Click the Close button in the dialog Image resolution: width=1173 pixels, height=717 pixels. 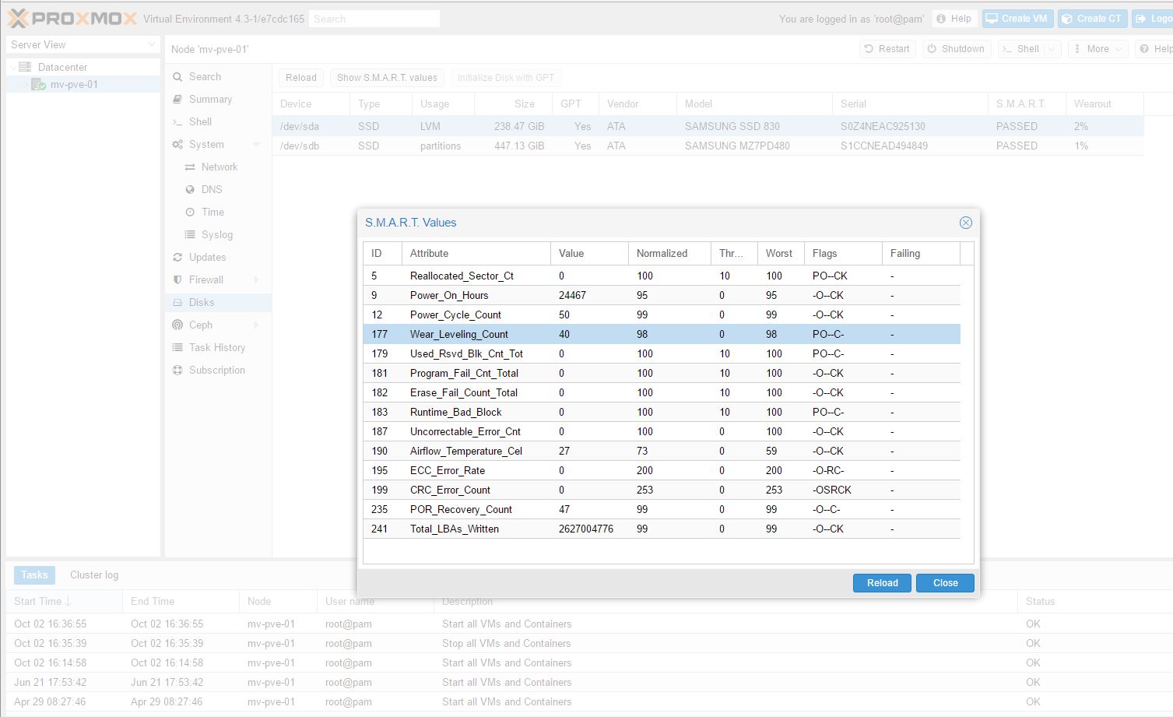(945, 583)
